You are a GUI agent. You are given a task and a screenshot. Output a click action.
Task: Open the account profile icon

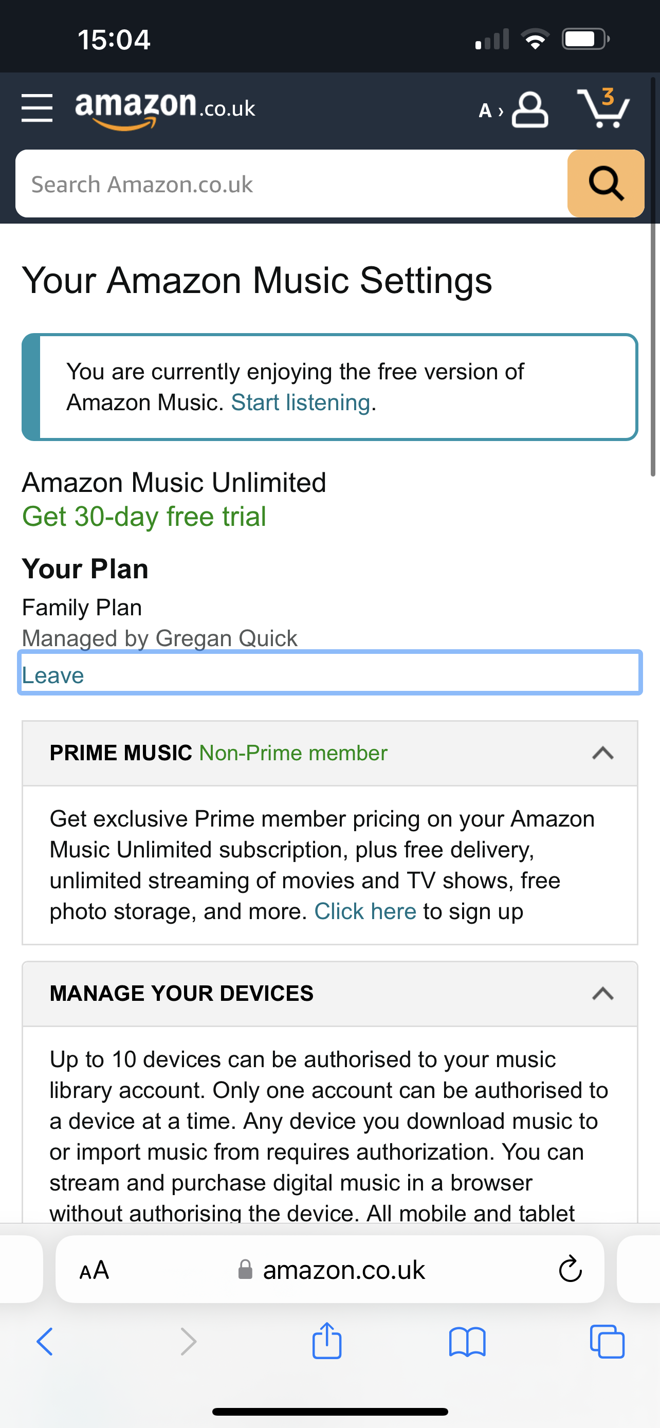(529, 110)
